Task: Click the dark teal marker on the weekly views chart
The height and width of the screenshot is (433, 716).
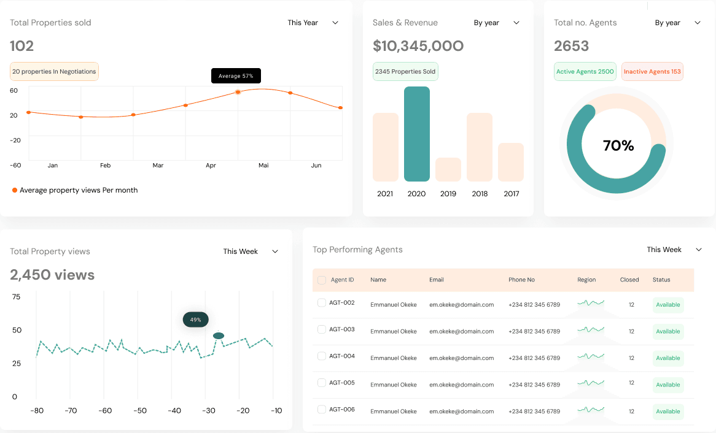Action: pyautogui.click(x=219, y=336)
